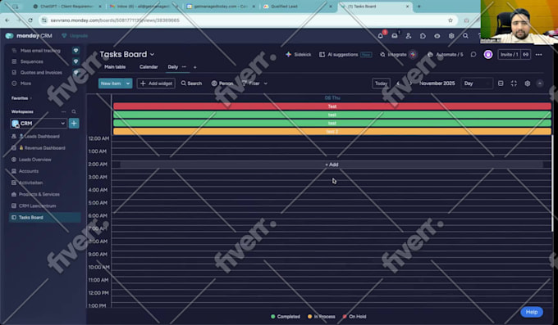
Task: Click the New item button
Action: [x=111, y=84]
